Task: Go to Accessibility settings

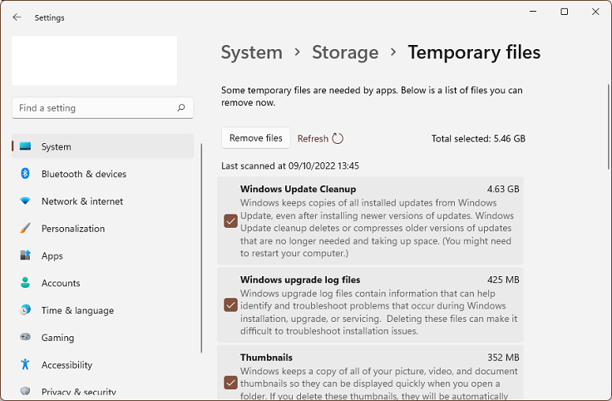Action: tap(102, 365)
